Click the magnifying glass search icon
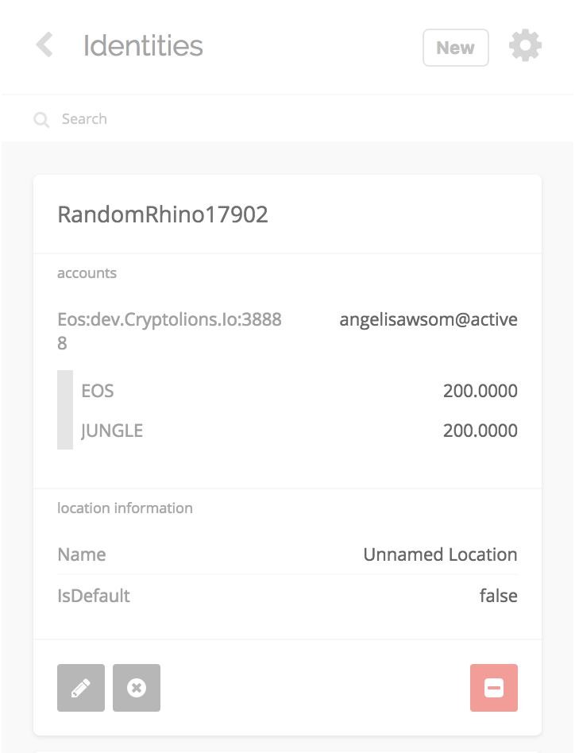Image resolution: width=575 pixels, height=753 pixels. click(x=41, y=120)
